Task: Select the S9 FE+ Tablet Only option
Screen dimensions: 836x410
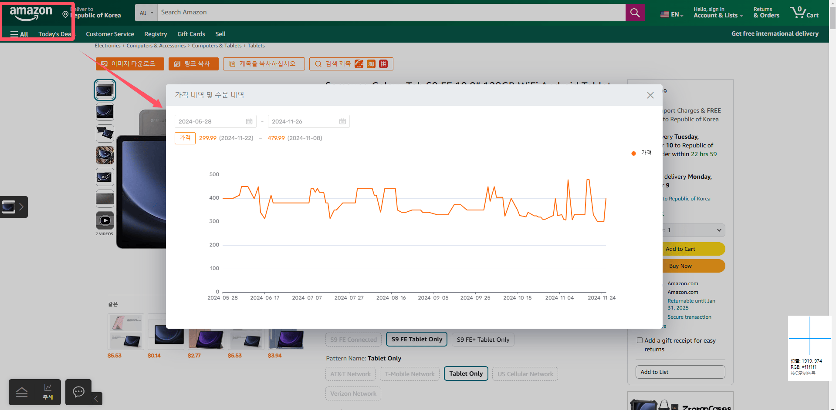Action: coord(483,340)
